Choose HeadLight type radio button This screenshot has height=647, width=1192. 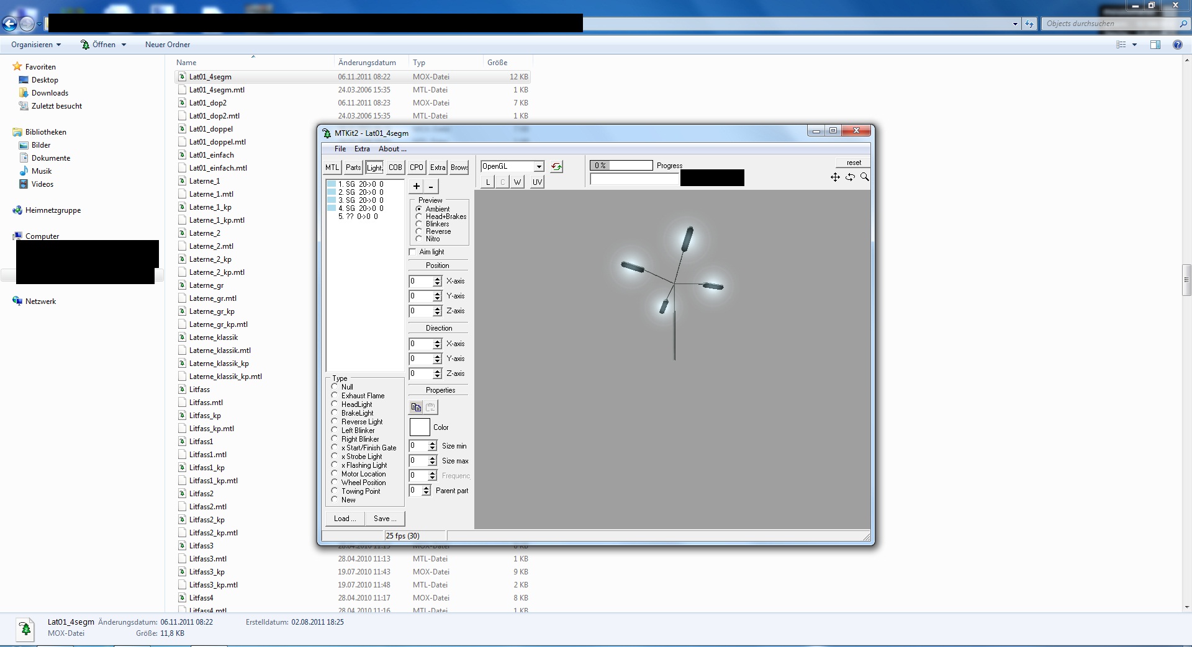click(335, 404)
